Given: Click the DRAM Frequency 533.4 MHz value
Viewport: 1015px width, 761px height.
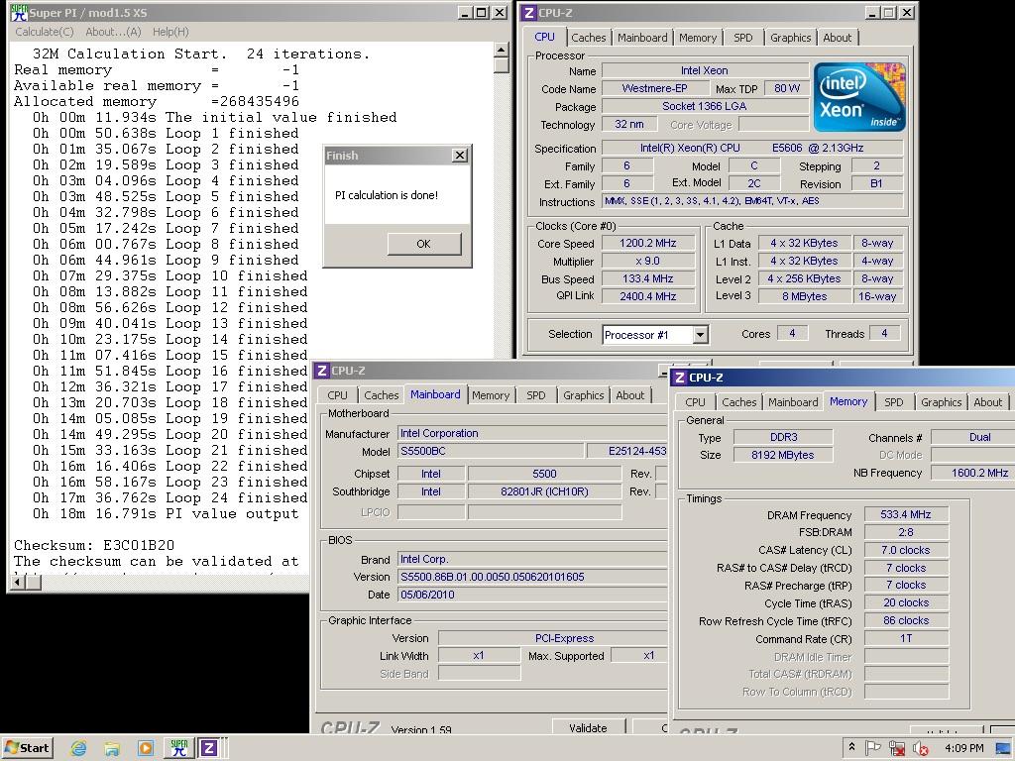Looking at the screenshot, I should tap(906, 514).
